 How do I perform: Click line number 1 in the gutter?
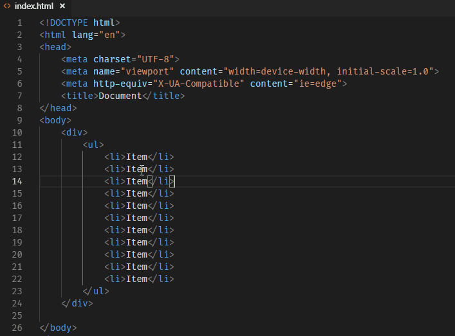(x=19, y=22)
